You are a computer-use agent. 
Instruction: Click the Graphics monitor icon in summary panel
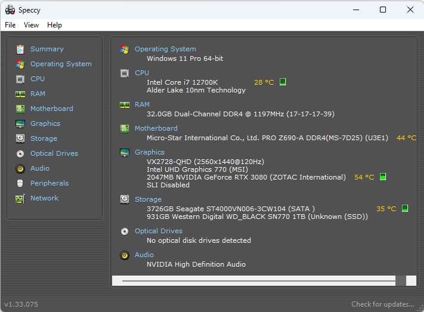point(125,153)
